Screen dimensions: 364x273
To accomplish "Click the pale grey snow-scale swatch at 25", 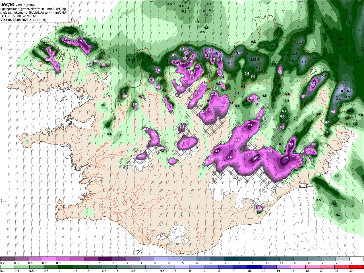I will 343,259.
